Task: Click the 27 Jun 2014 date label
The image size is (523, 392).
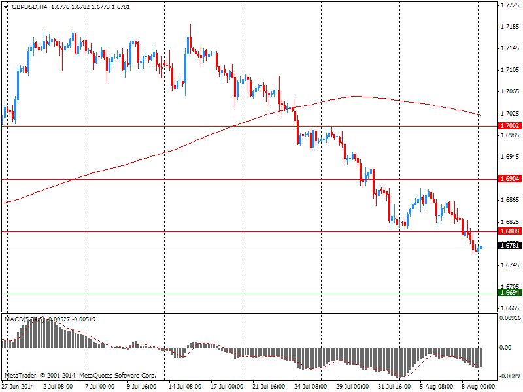Action: tap(18, 387)
